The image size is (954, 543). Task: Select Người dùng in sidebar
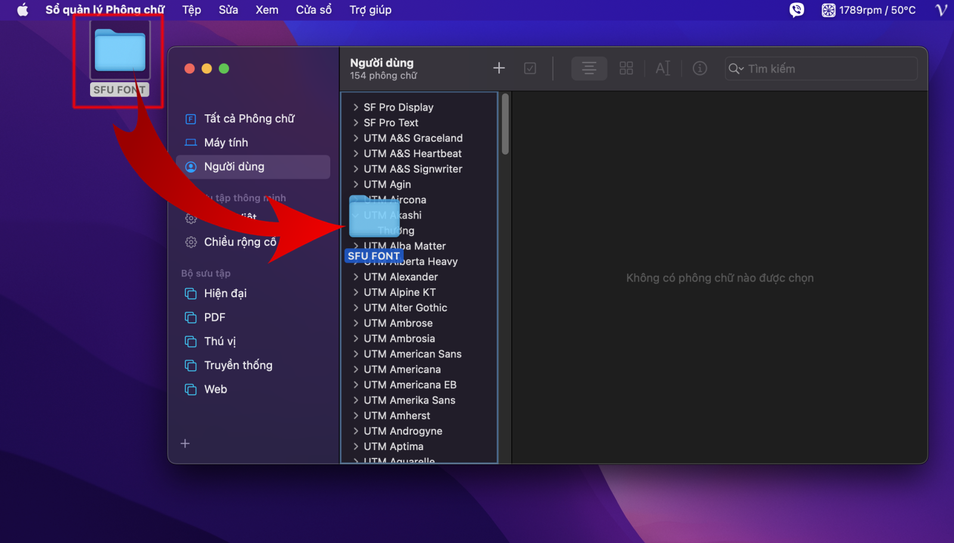[253, 167]
